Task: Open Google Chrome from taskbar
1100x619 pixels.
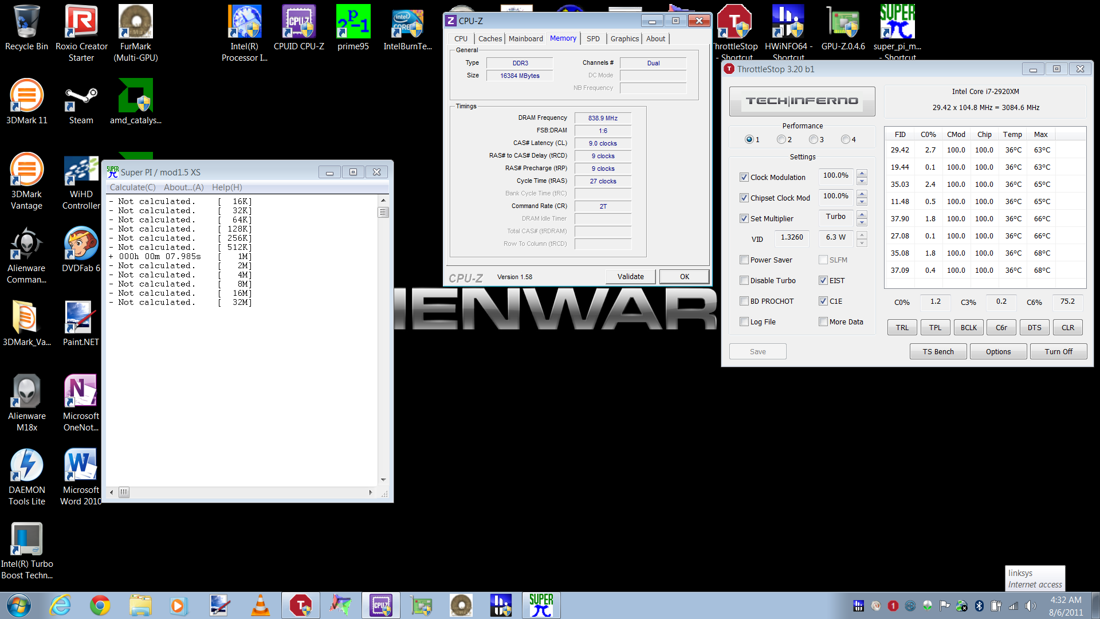Action: coord(100,605)
